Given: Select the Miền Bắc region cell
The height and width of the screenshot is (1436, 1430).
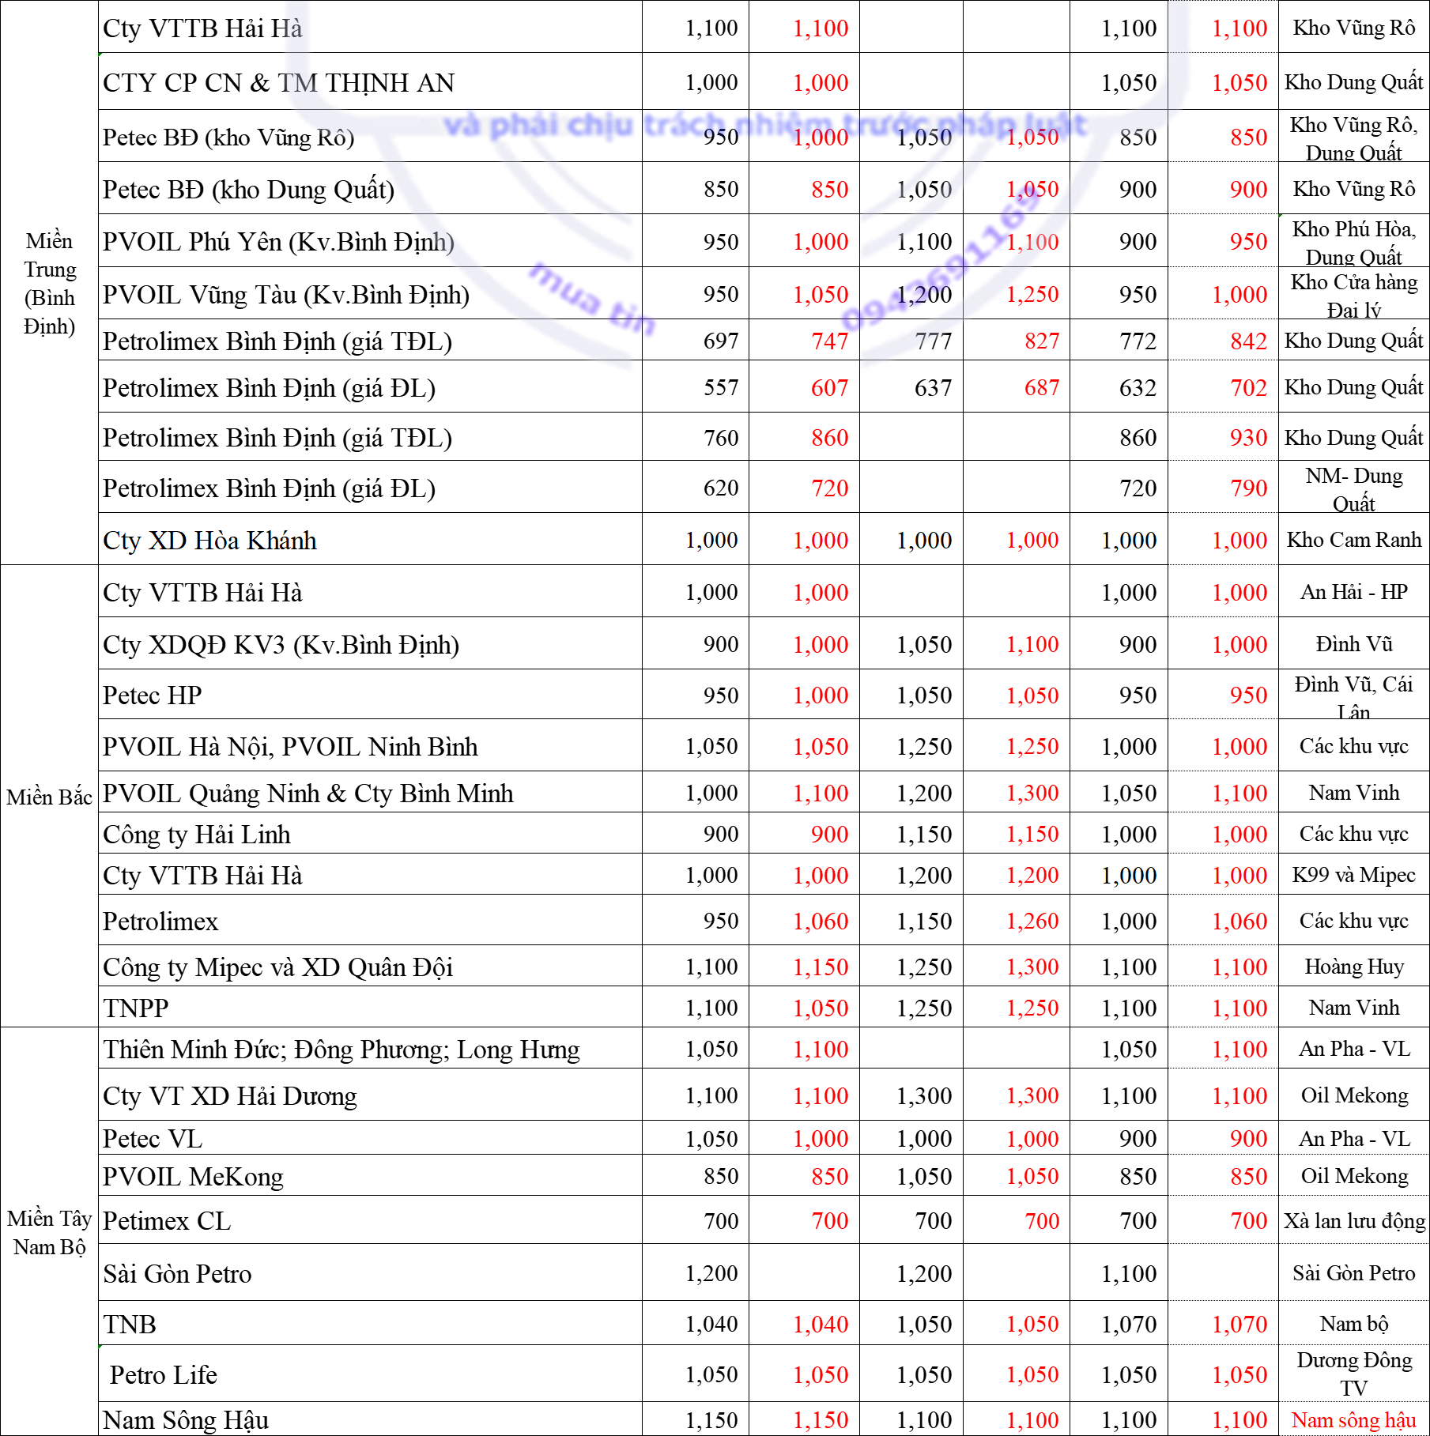Looking at the screenshot, I should click(50, 797).
